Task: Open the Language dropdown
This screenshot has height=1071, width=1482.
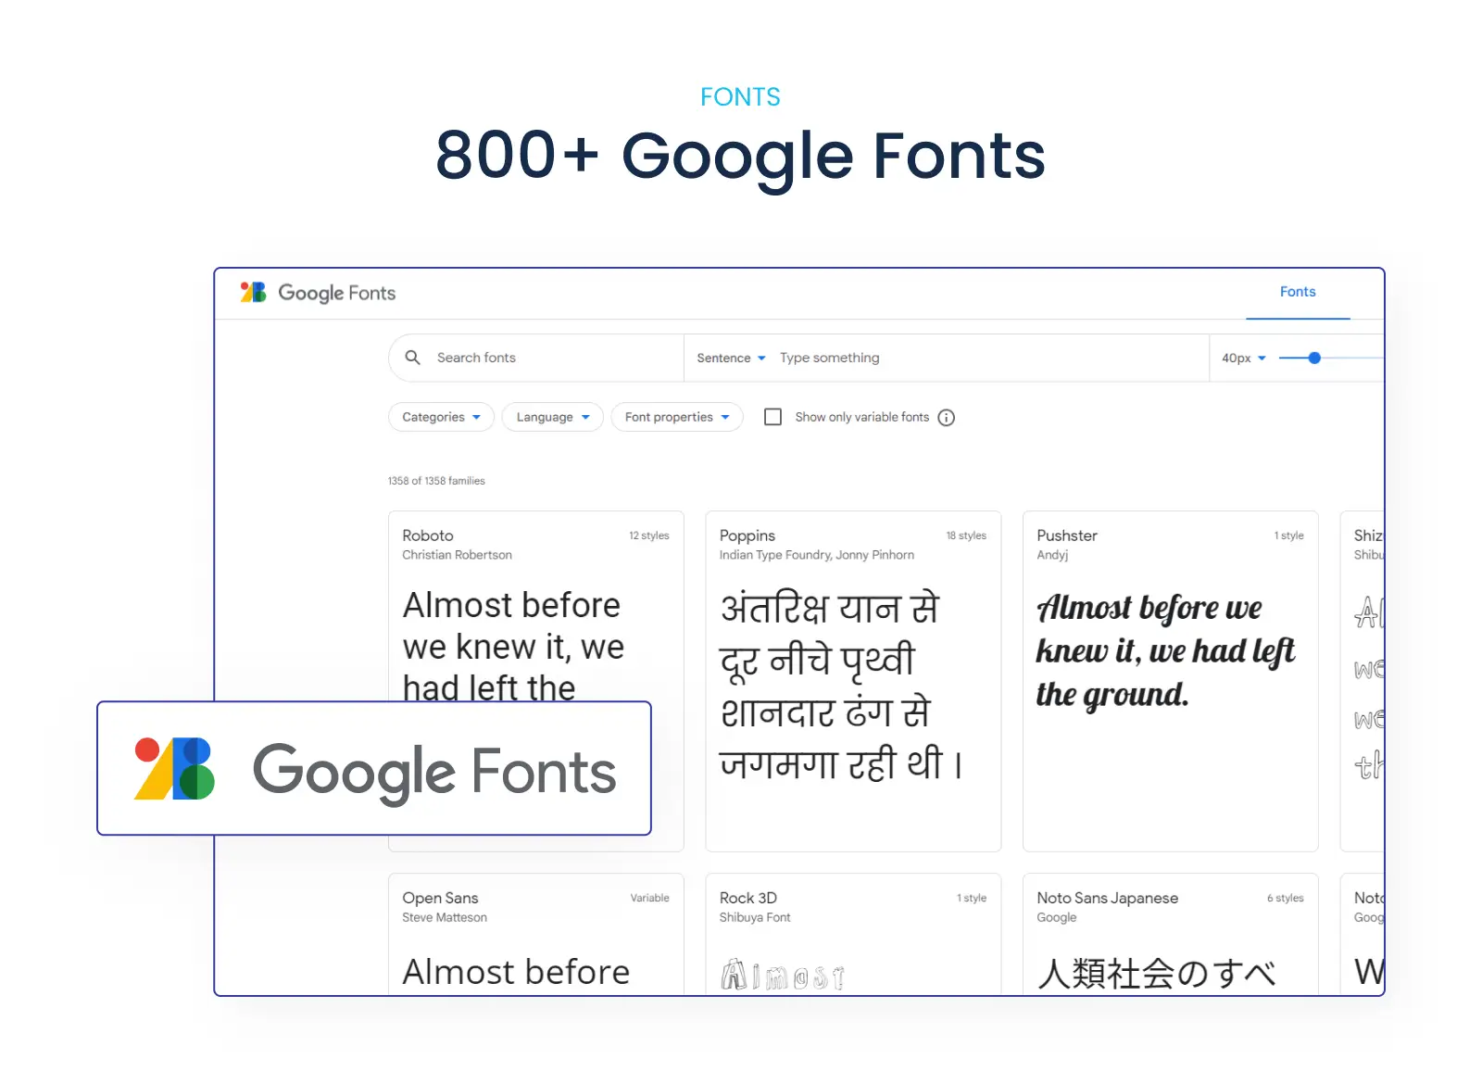Action: [552, 417]
